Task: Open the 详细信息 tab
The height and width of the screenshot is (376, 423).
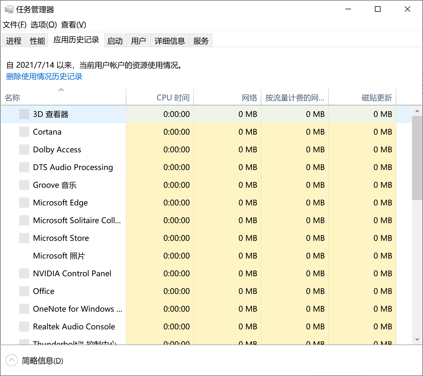Action: click(x=170, y=41)
